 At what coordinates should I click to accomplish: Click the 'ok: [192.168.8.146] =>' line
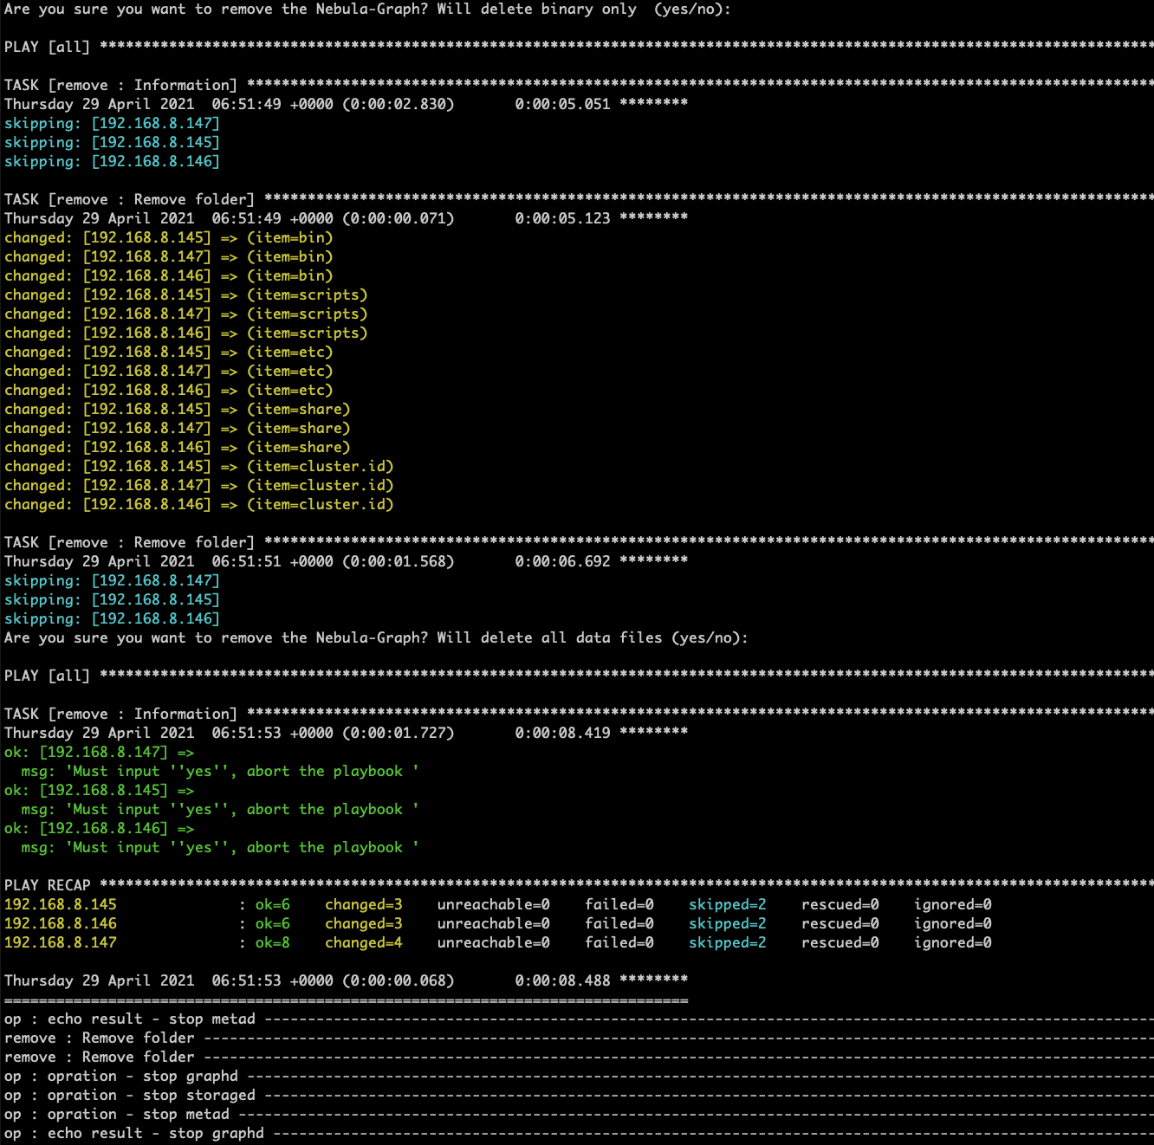[x=100, y=828]
